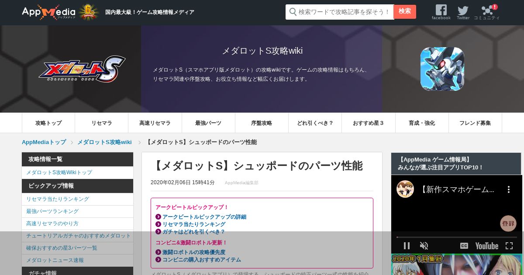This screenshot has width=524, height=275.
Task: Open the どれ引くべき？ nav tab
Action: 315,123
